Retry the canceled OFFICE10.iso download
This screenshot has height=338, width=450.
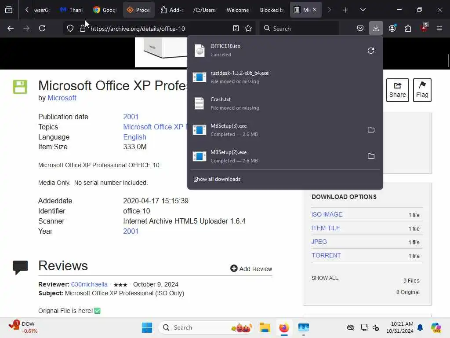pos(371,51)
